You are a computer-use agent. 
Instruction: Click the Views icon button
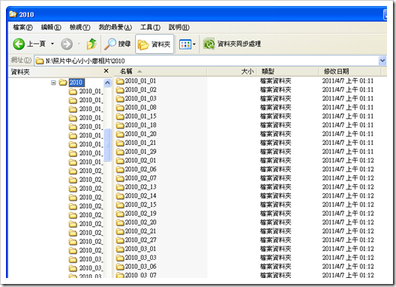(185, 44)
